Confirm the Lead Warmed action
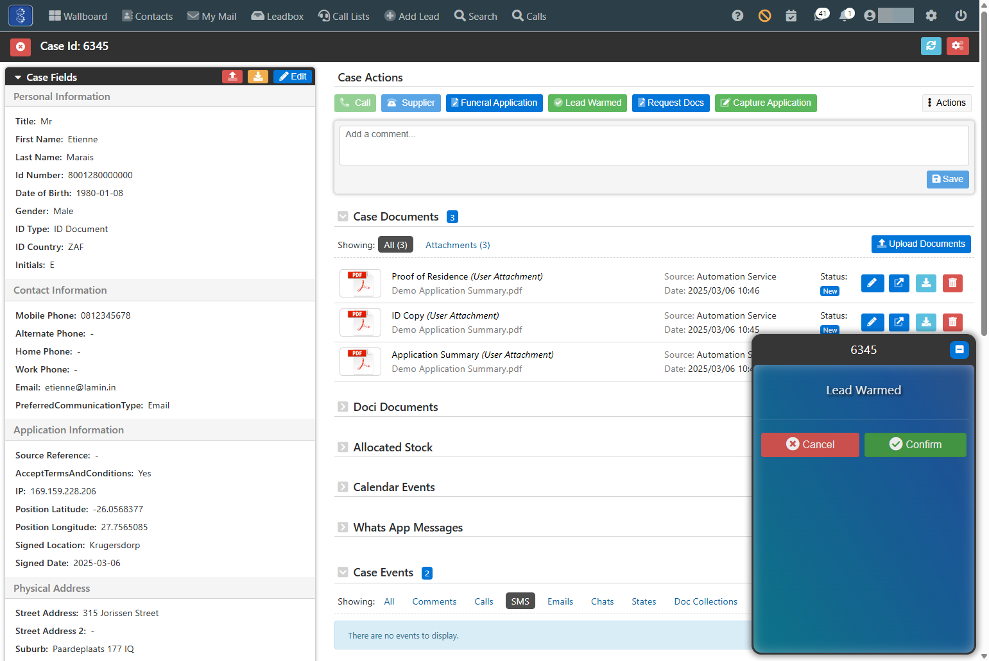The height and width of the screenshot is (661, 989). coord(915,445)
